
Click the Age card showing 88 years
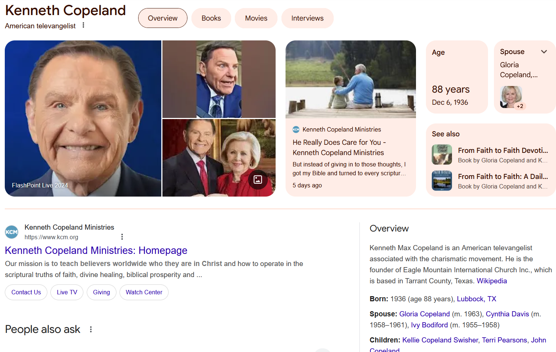(x=457, y=77)
